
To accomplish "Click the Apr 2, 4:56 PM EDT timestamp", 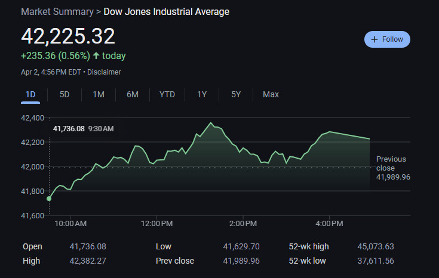I will (51, 72).
